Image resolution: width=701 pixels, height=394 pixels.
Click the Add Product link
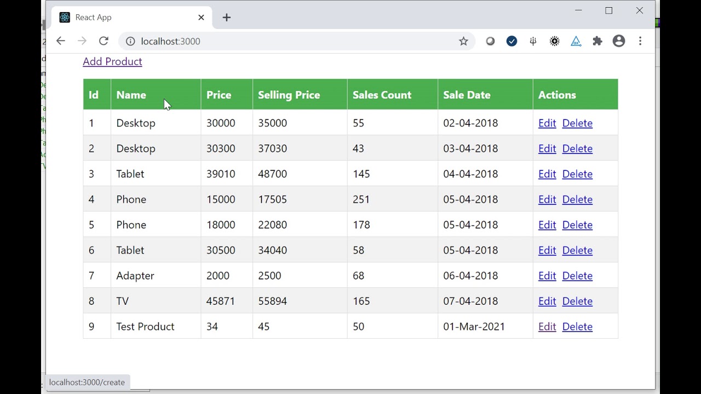pos(112,61)
